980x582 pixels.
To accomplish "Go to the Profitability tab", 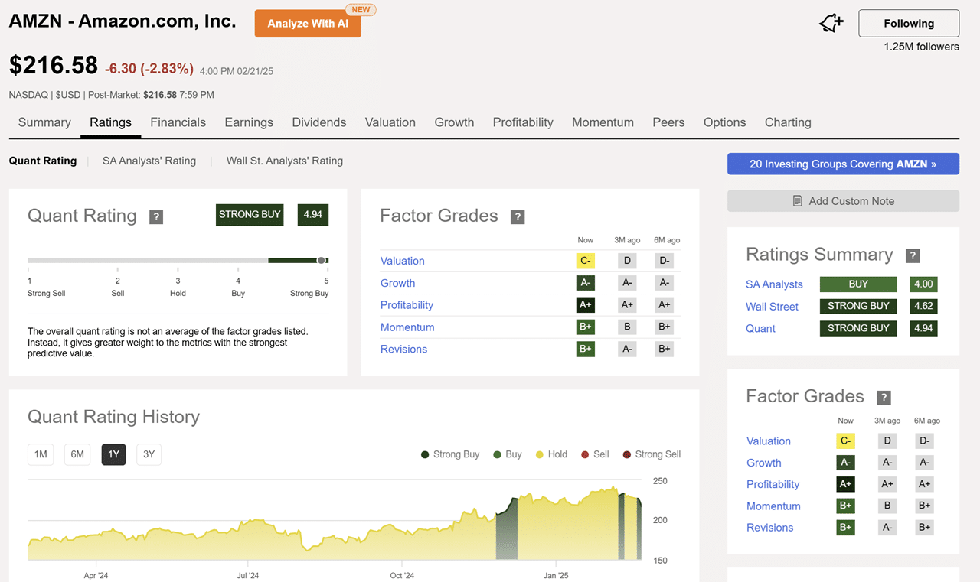I will [523, 122].
